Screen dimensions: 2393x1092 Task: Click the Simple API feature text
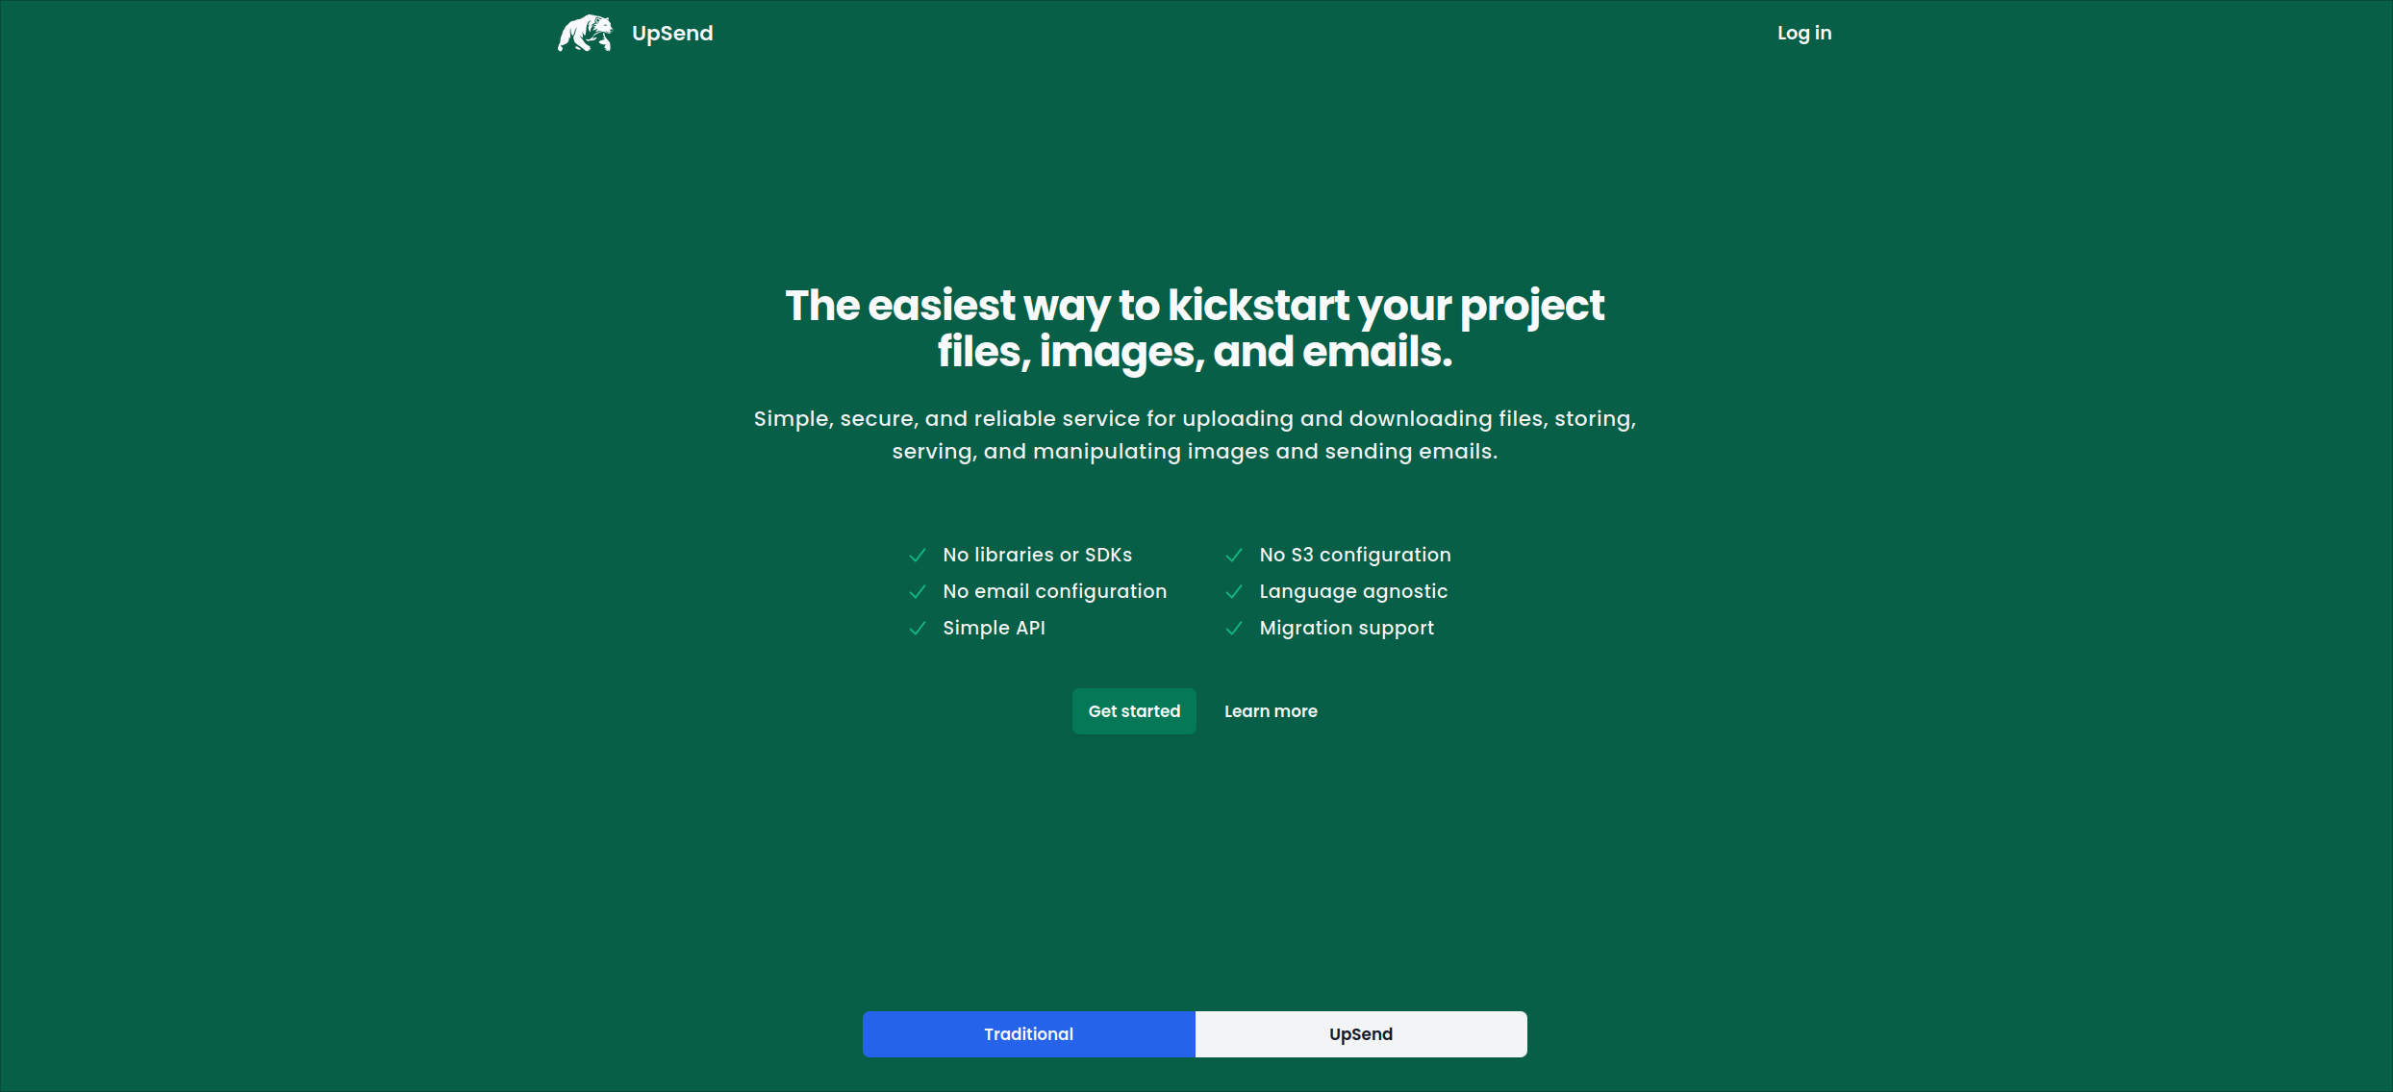pyautogui.click(x=994, y=629)
